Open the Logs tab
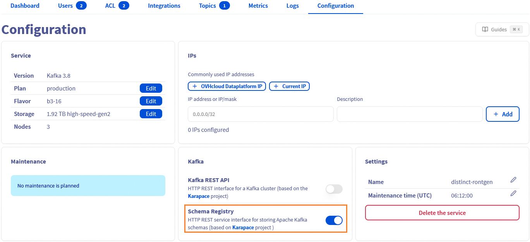 [292, 5]
